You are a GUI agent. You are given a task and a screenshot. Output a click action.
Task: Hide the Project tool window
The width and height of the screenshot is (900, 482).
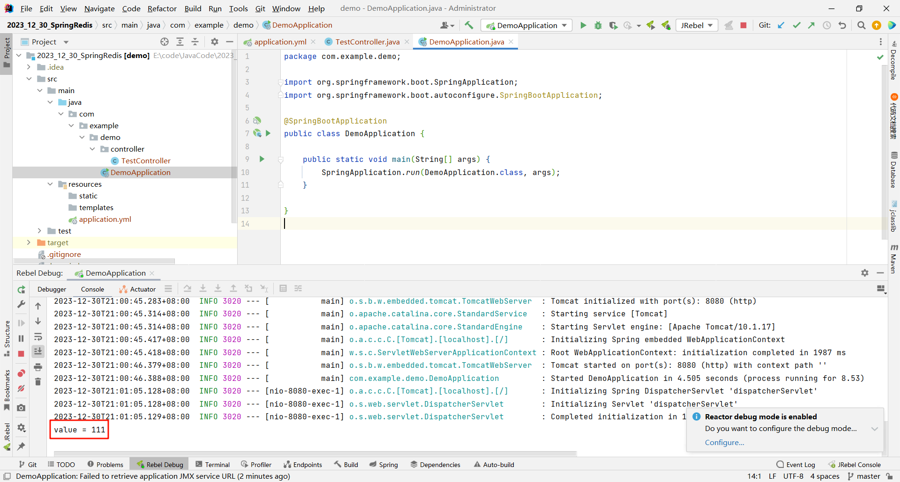click(230, 42)
